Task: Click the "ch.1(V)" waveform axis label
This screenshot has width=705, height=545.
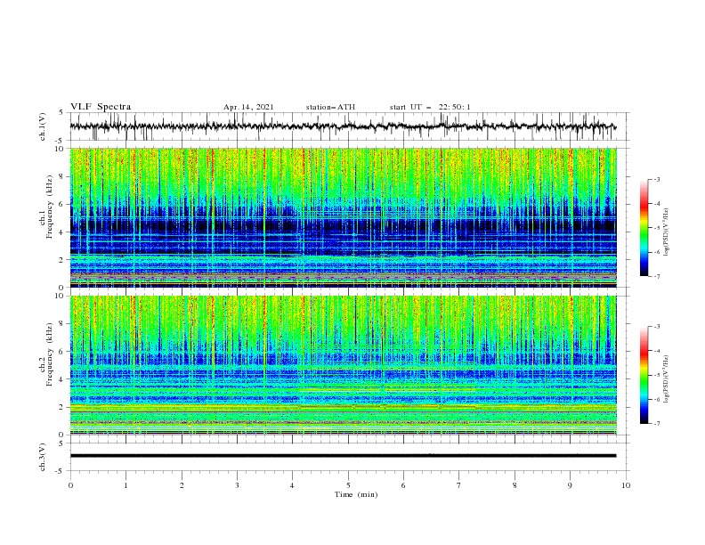Action: click(43, 126)
